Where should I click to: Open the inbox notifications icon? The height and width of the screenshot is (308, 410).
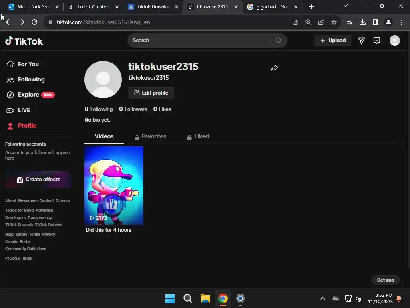point(376,41)
